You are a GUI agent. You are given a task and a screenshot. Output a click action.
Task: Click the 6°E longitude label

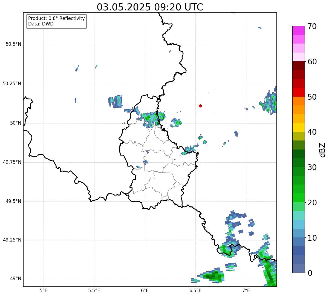145,290
